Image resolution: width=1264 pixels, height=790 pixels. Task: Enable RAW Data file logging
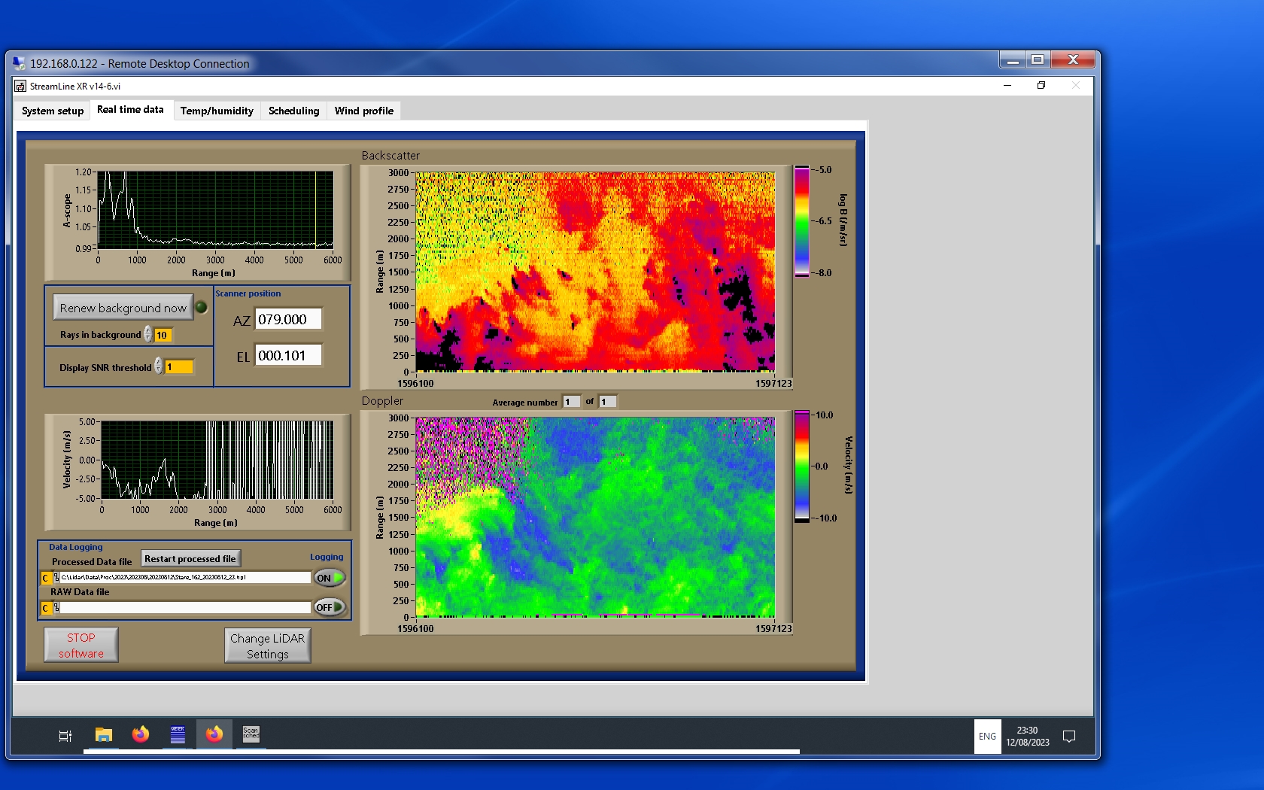pyautogui.click(x=330, y=607)
